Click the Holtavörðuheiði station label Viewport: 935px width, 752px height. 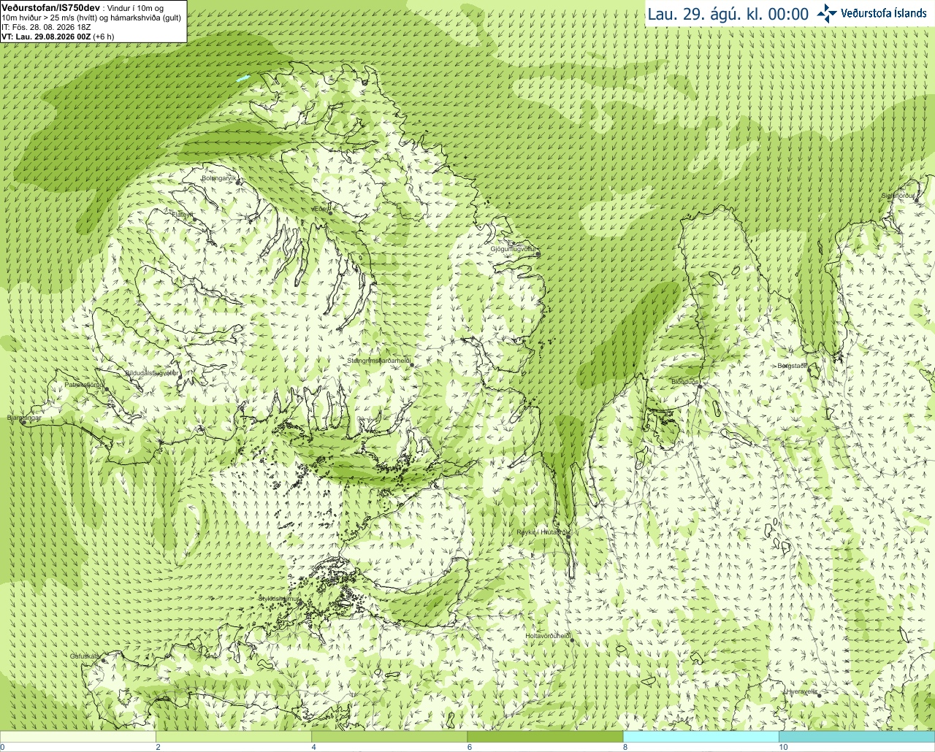pyautogui.click(x=548, y=636)
